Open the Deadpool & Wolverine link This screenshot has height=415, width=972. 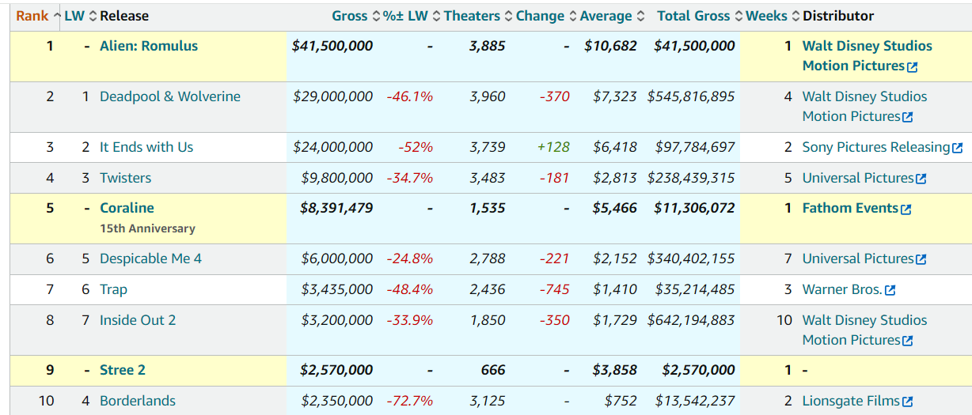pos(169,96)
